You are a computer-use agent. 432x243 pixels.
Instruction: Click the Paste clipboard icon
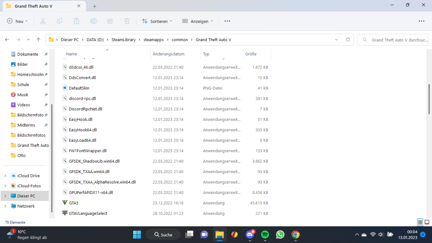tap(76, 21)
